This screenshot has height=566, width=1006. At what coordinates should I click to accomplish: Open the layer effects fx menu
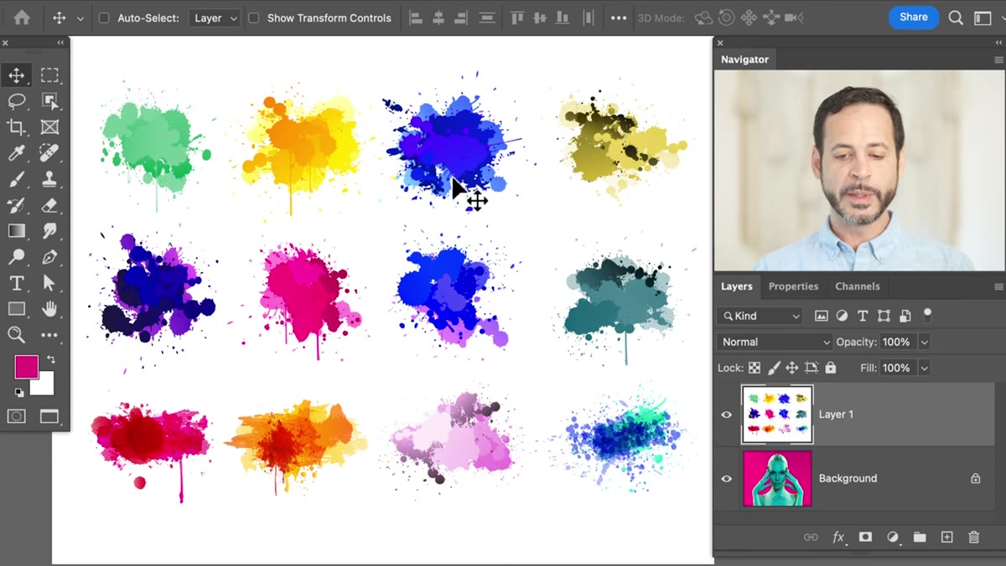837,538
